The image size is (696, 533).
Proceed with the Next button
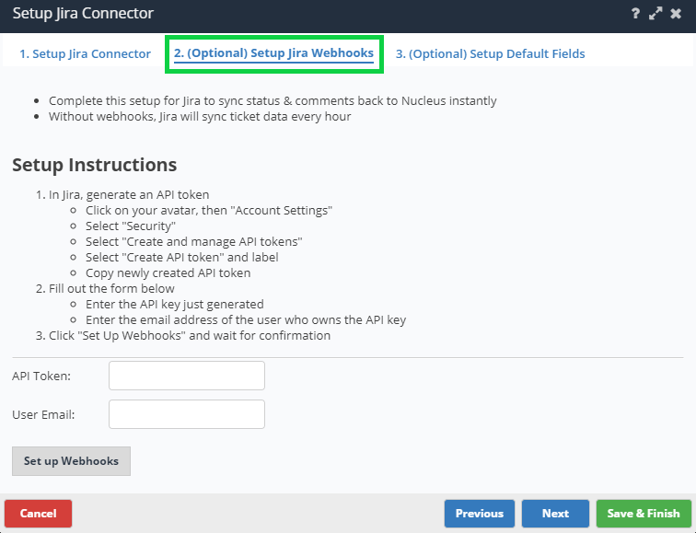555,514
